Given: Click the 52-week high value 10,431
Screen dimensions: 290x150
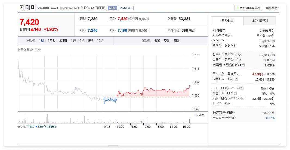Looking at the screenshot, I should point(260,79).
